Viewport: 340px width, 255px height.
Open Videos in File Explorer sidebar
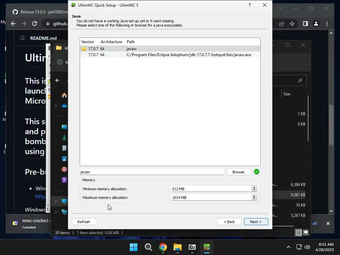click(x=64, y=180)
